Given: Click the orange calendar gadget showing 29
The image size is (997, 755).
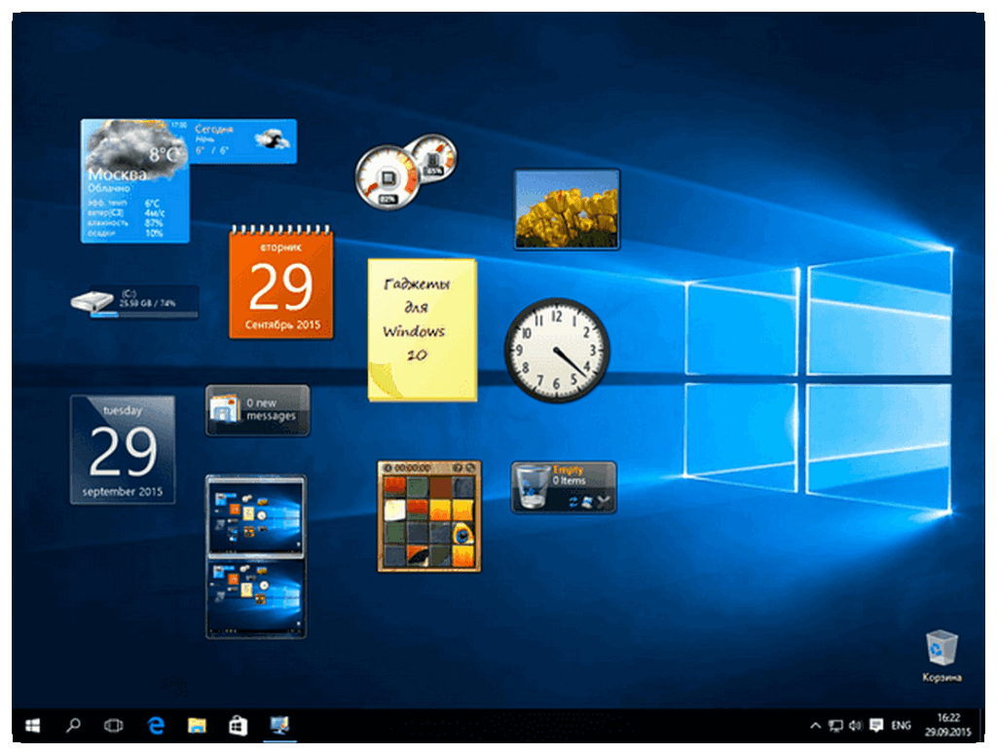Looking at the screenshot, I should point(281,283).
